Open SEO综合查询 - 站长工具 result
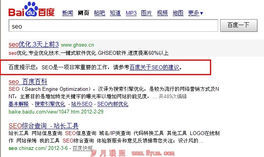Viewport: 264px width, 157px height. pos(43,126)
